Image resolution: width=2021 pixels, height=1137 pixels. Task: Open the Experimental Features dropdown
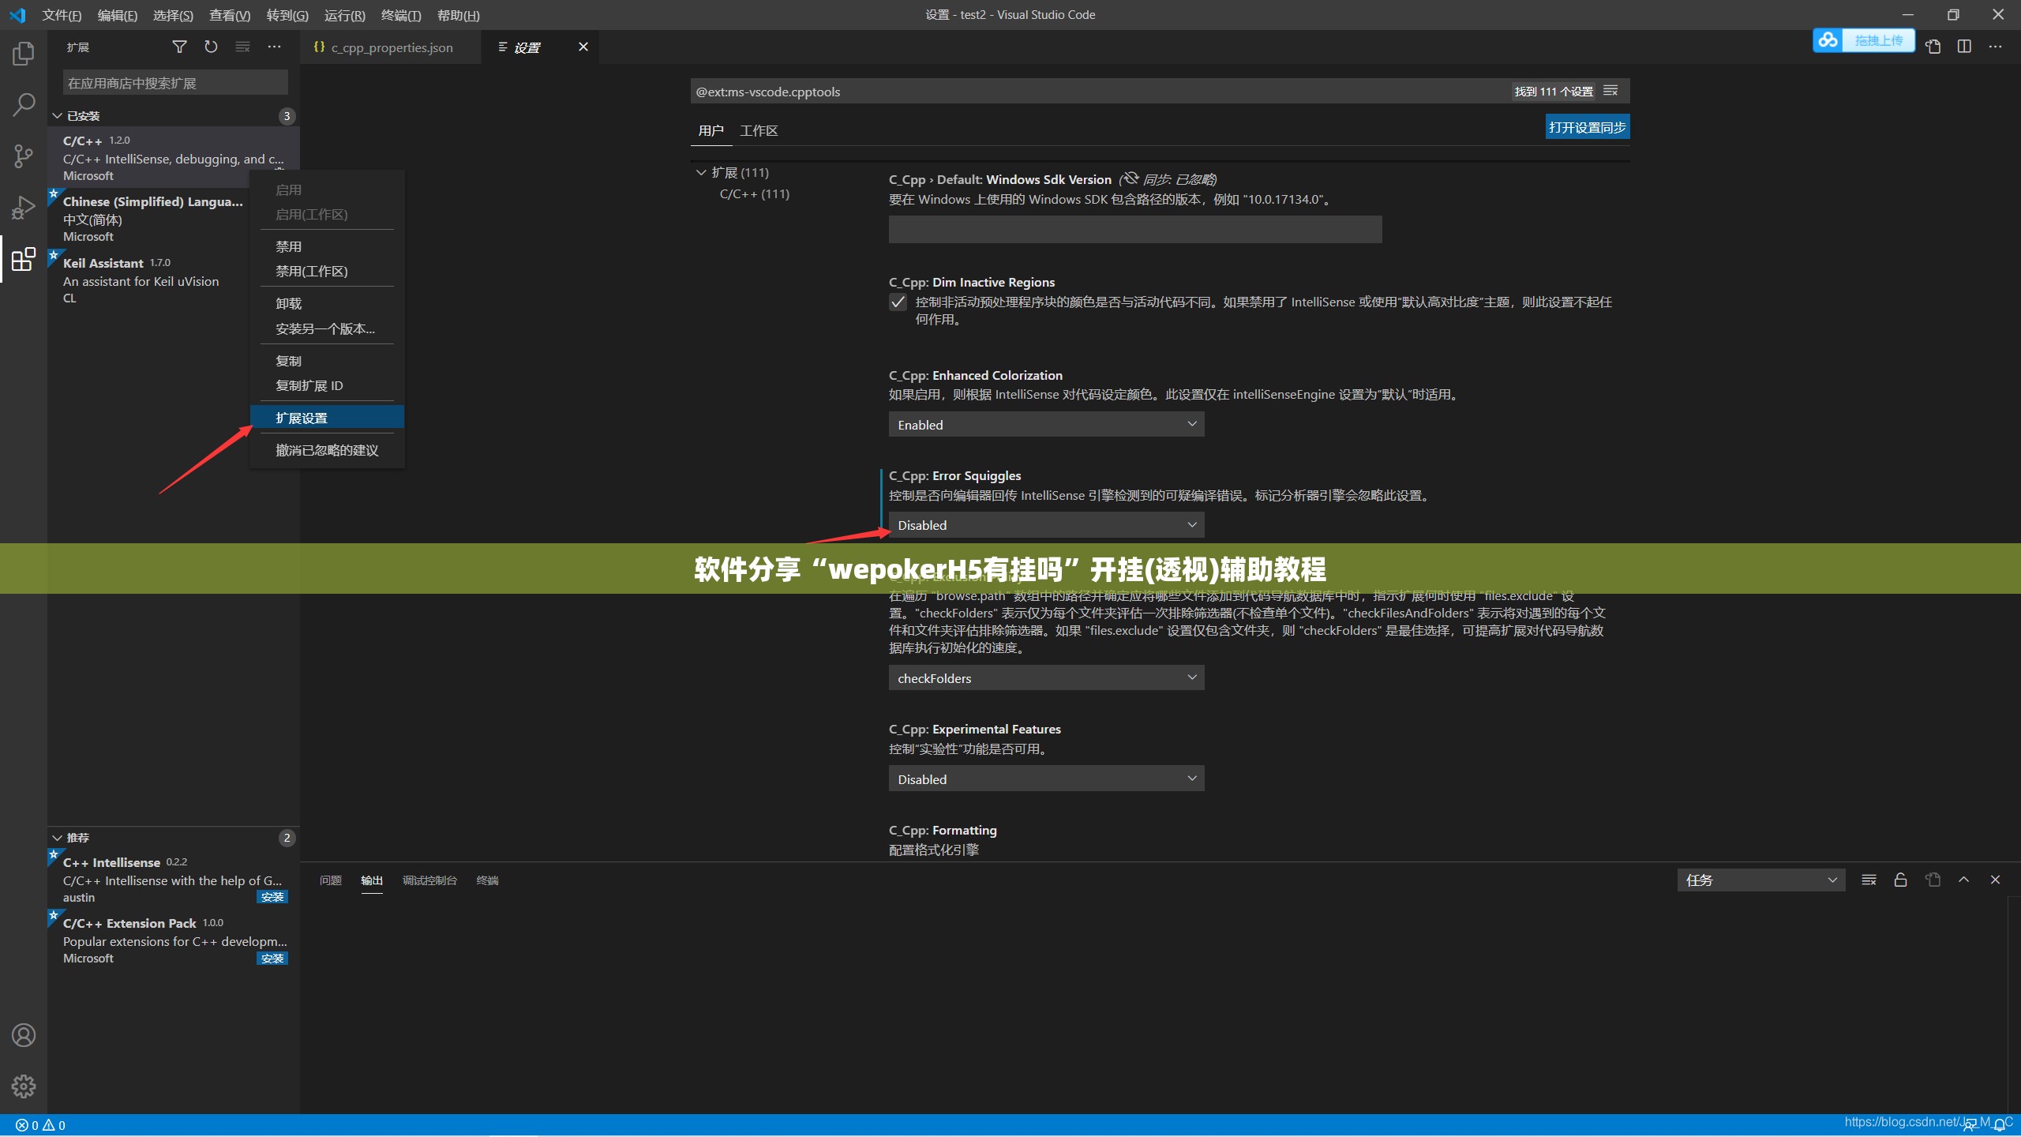point(1046,779)
